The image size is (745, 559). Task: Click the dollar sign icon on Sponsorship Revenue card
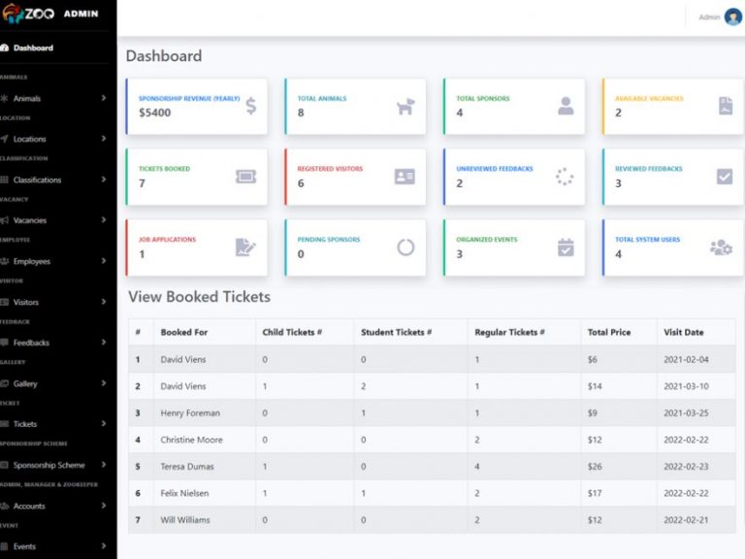tap(251, 106)
